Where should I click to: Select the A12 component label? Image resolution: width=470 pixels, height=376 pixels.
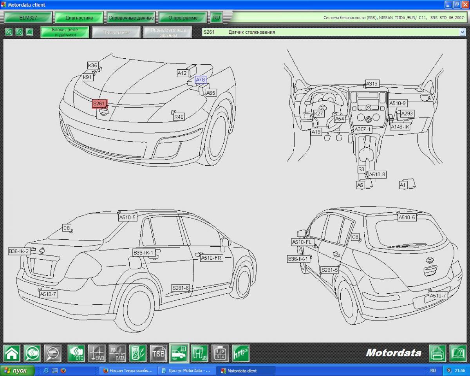[182, 73]
